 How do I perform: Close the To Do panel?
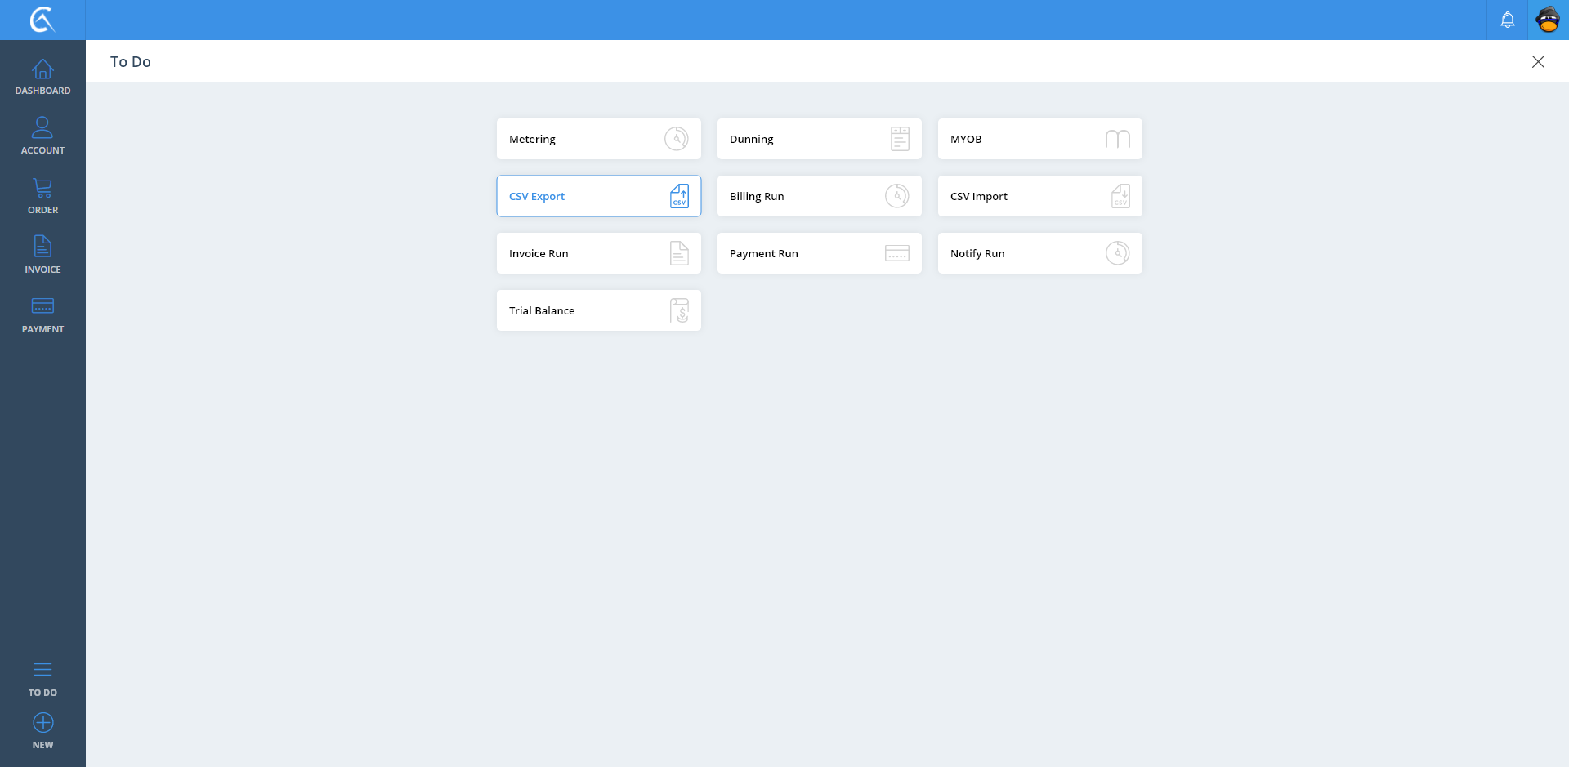[x=1537, y=62]
